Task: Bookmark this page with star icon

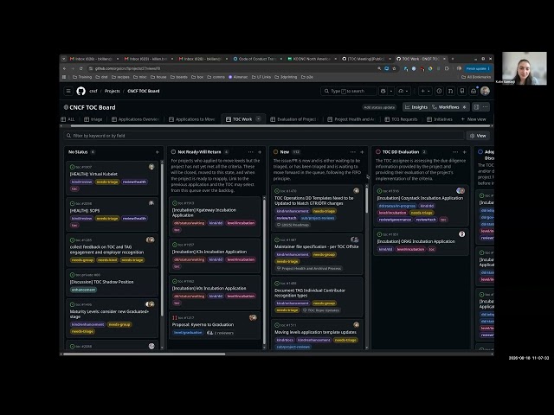Action: tap(394, 68)
